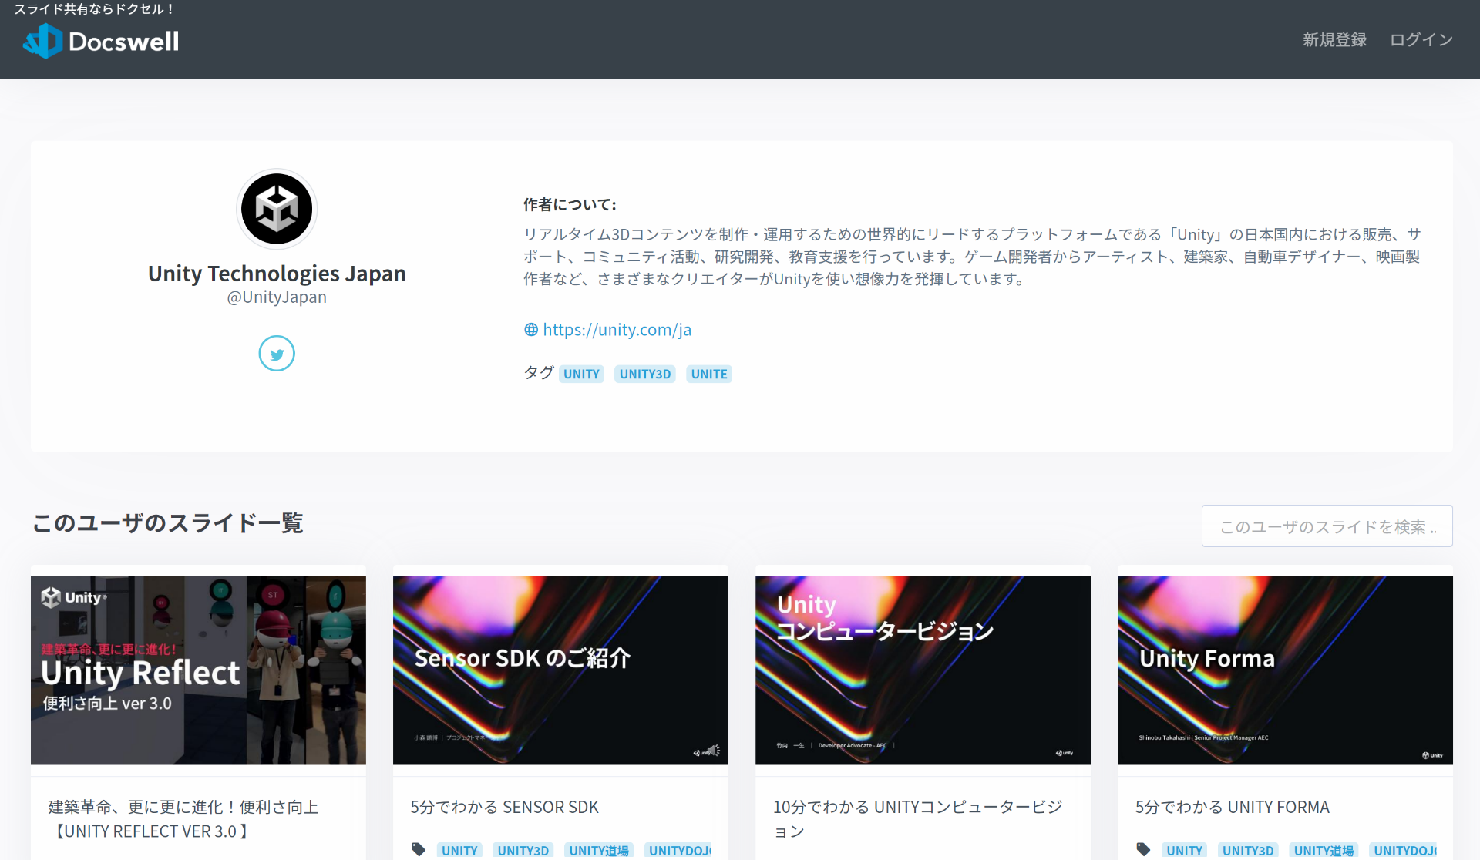This screenshot has height=860, width=1480.
Task: Open the Twitter profile icon
Action: (277, 354)
